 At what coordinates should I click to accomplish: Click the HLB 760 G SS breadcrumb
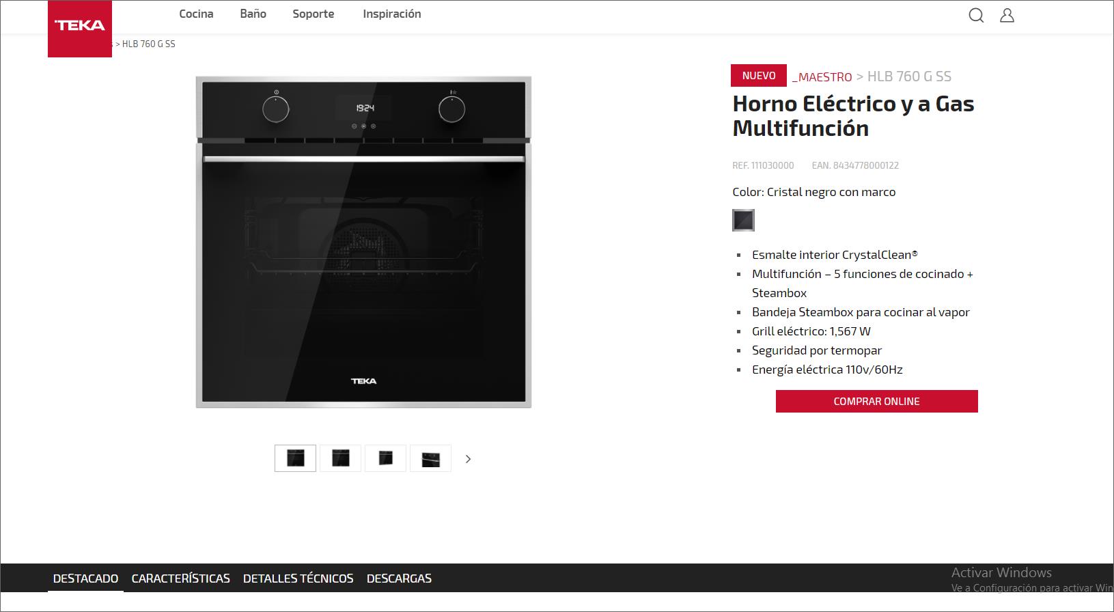pos(909,76)
